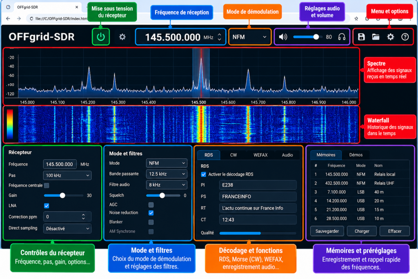Switch to the CW tab

[233, 155]
